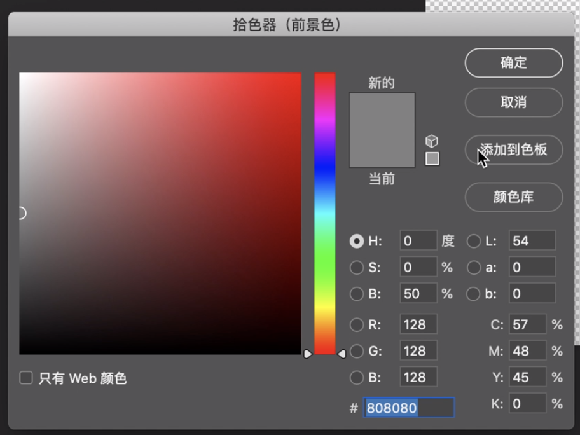Screen dimensions: 580x435
Task: Click the web-safe color cube warning icon
Action: (432, 141)
